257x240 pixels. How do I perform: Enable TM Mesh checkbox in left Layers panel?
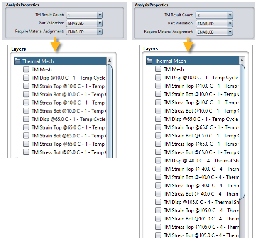pos(26,69)
